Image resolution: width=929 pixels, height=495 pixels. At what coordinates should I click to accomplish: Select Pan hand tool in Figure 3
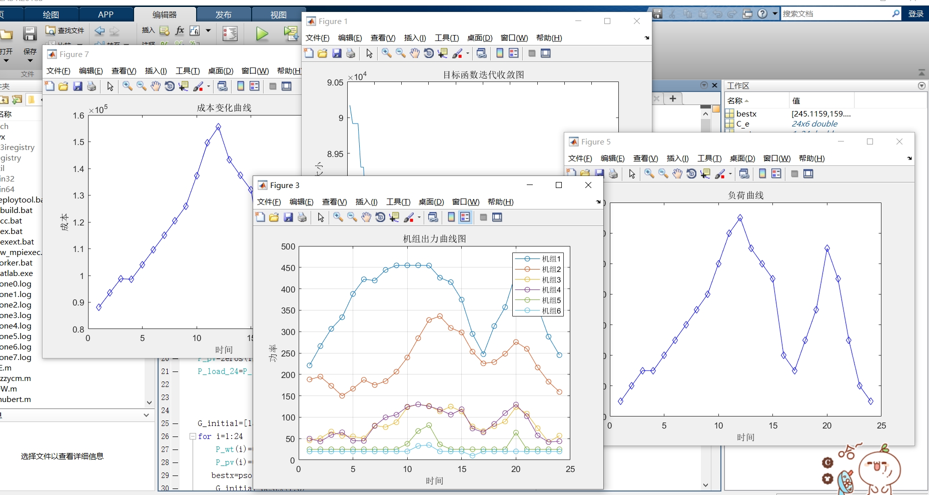366,217
